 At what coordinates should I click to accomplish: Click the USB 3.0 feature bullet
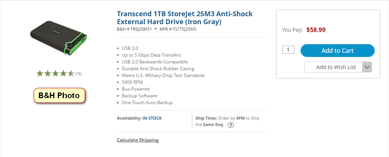(x=130, y=48)
